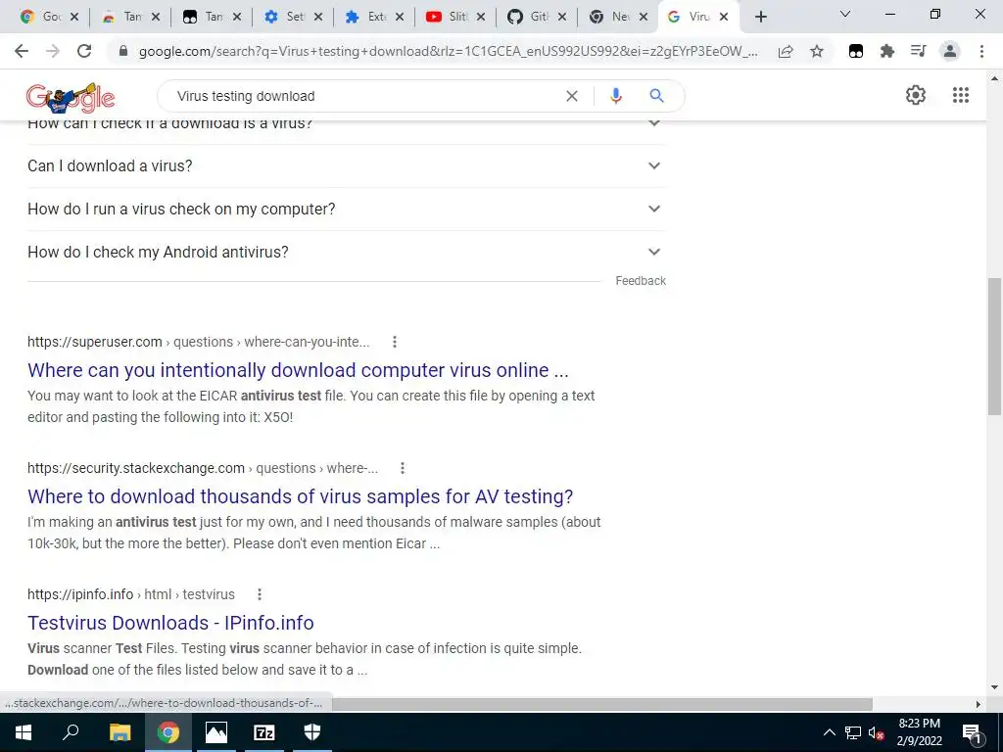Open Windows Security shield on taskbar
Image resolution: width=1003 pixels, height=752 pixels.
312,732
